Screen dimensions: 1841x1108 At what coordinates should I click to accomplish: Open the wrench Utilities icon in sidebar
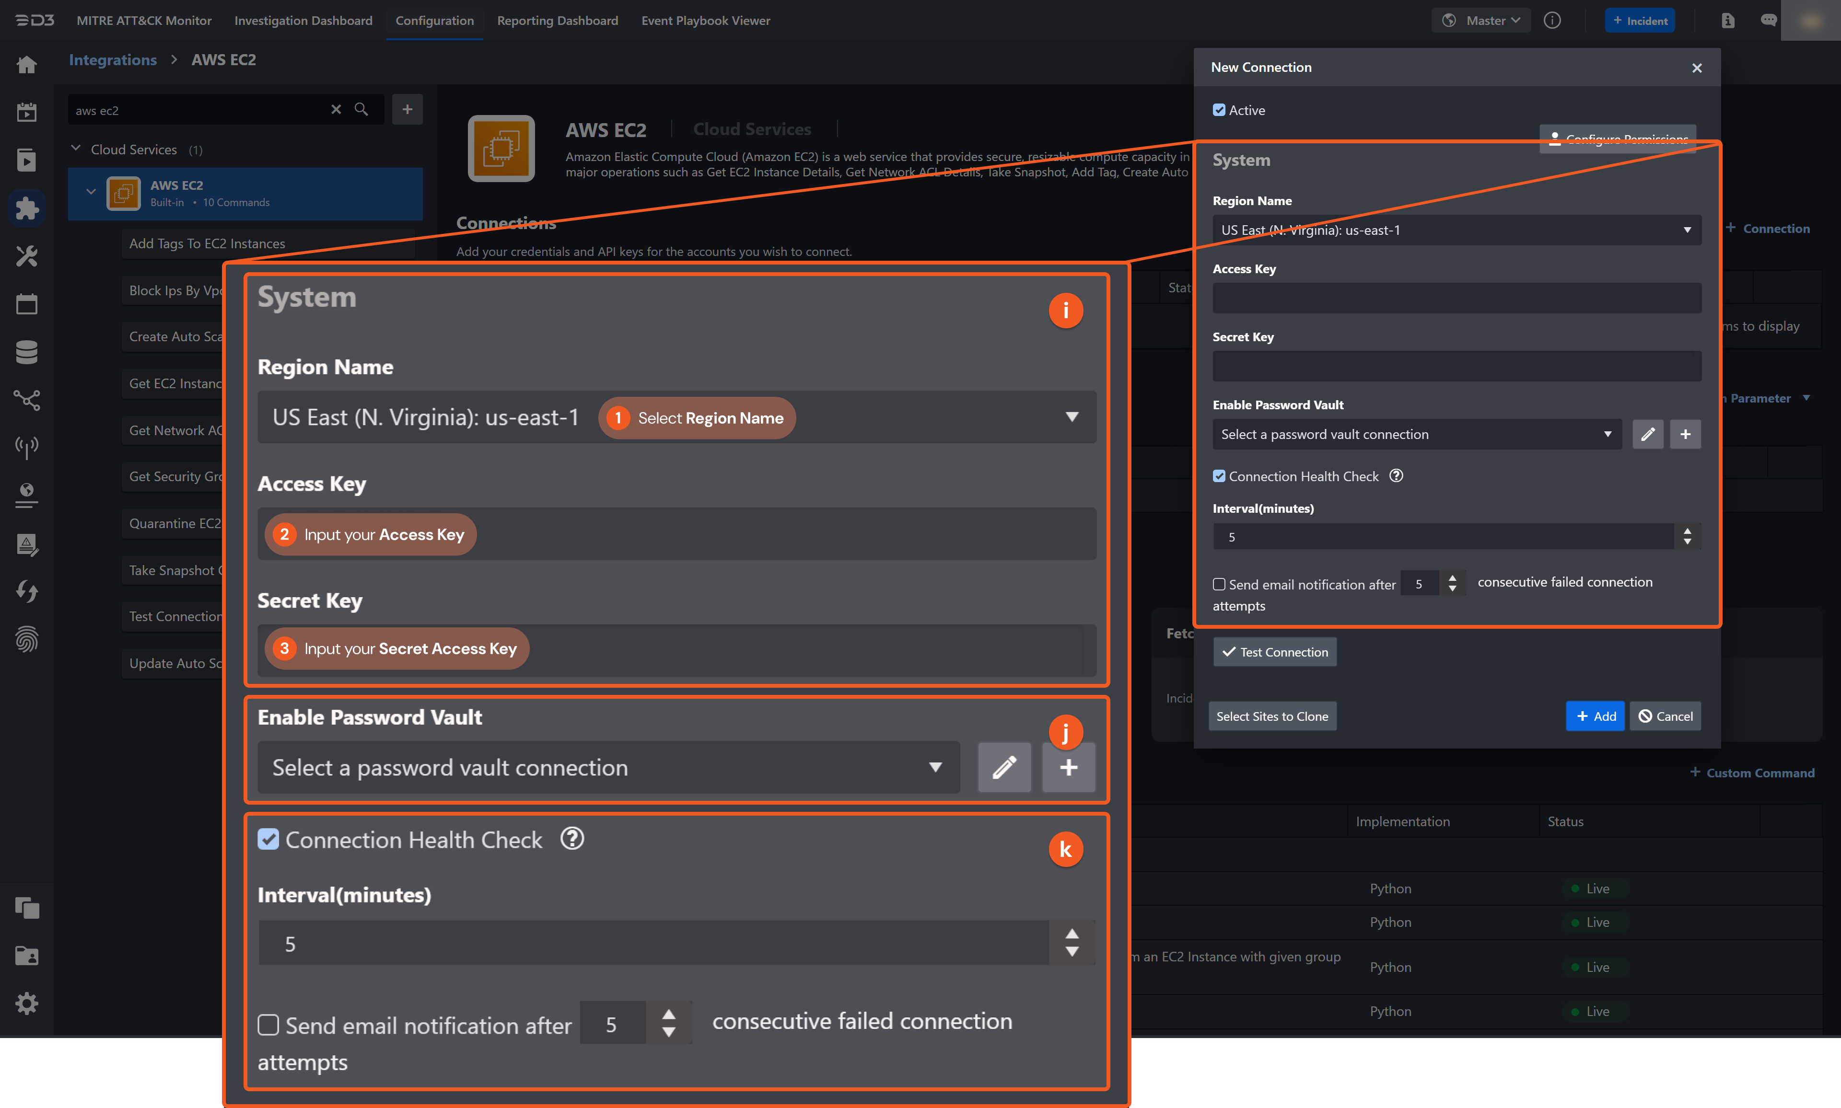pos(27,256)
